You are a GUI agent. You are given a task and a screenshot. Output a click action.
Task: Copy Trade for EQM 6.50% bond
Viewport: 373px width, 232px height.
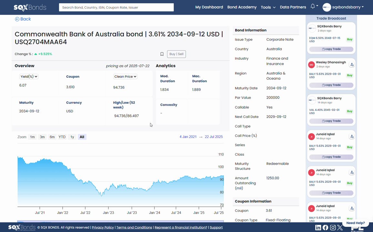(331, 49)
